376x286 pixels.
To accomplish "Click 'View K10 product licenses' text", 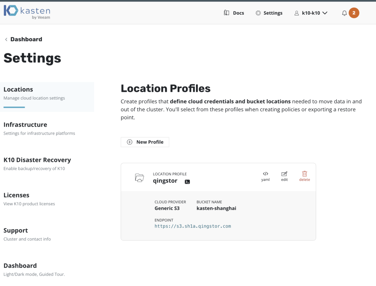I will click(29, 204).
